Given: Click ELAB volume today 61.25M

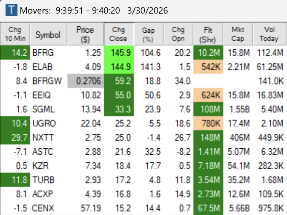Looking at the screenshot, I should pos(270,67).
